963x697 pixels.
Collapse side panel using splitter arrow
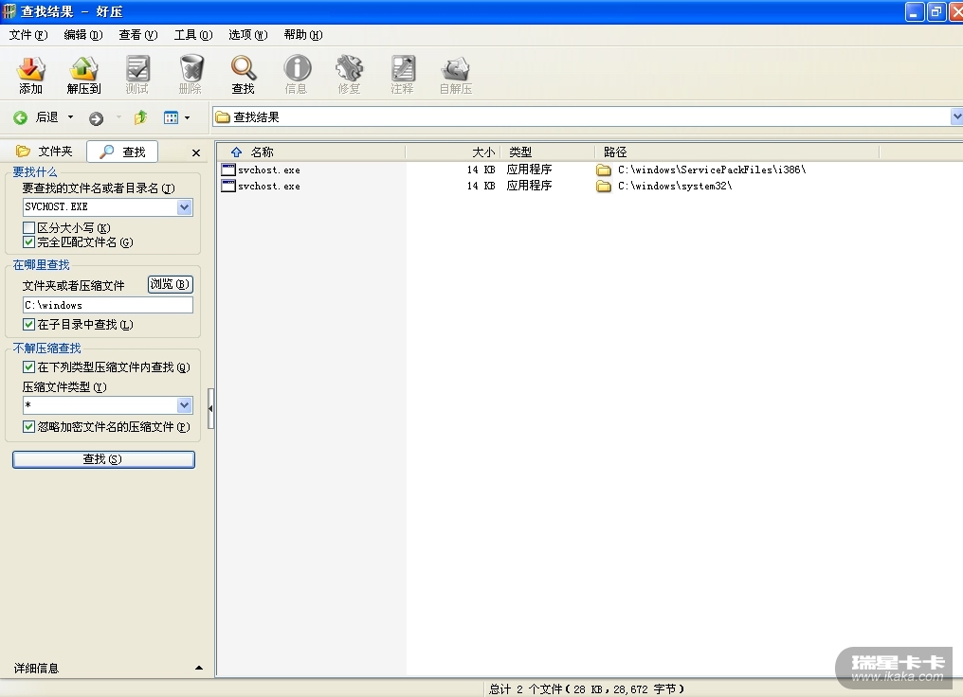[x=210, y=408]
